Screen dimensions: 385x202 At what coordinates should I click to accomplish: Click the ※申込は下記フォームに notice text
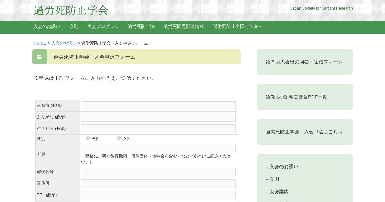(x=95, y=78)
